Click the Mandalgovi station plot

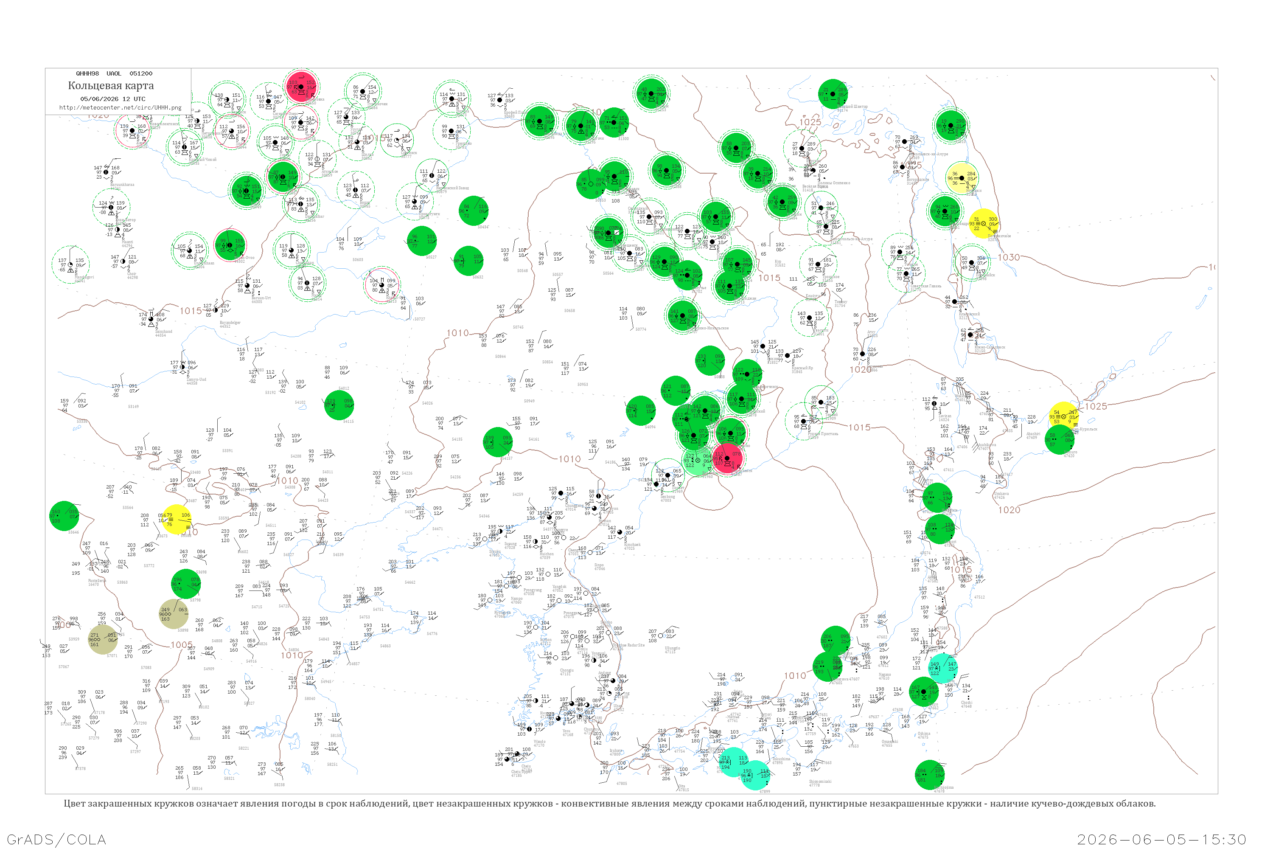pos(71,265)
